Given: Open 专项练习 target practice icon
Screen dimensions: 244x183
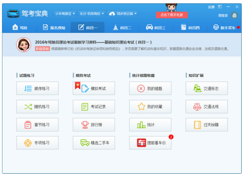Looking at the screenshot, I should (28, 143).
